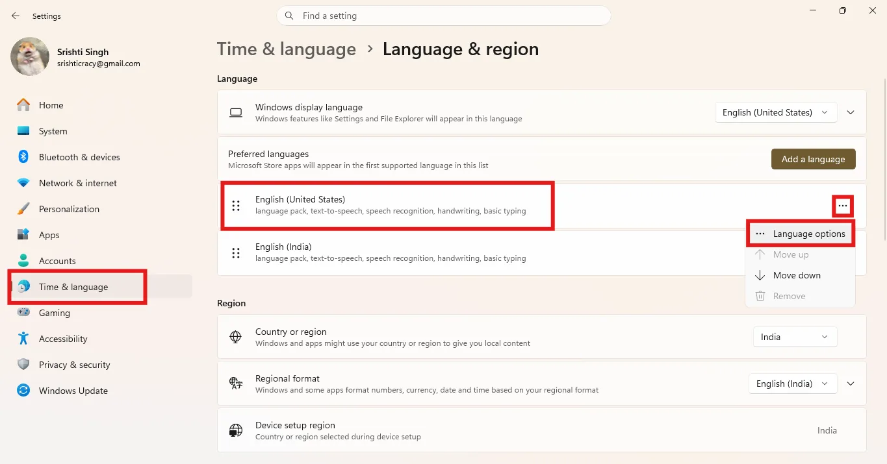This screenshot has width=887, height=464.
Task: Restore down the Settings window
Action: 843,10
